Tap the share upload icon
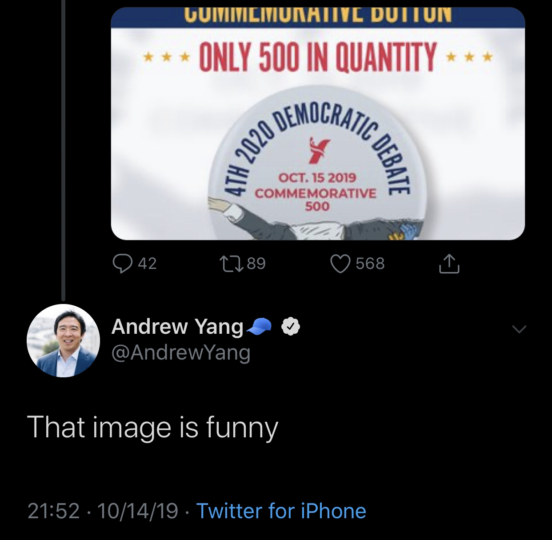 click(x=449, y=263)
